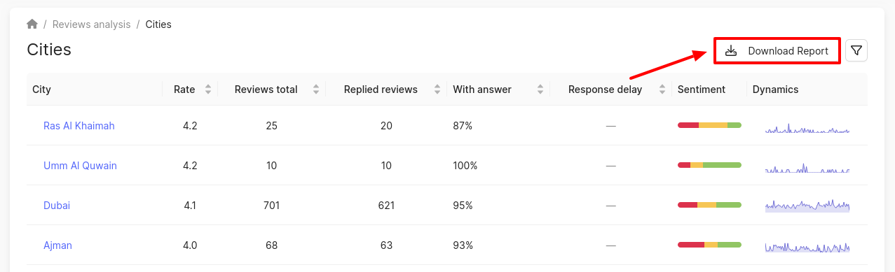Open the Dubai city link
Image resolution: width=895 pixels, height=272 pixels.
click(x=57, y=206)
